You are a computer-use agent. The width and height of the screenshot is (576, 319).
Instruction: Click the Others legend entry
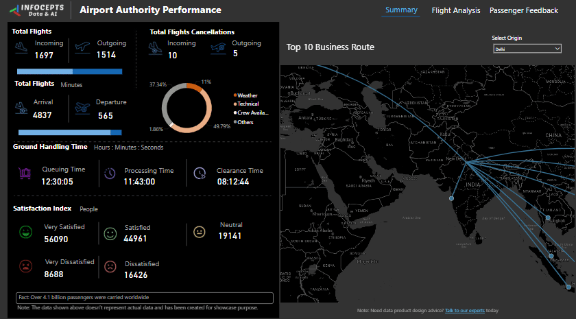[x=245, y=122]
